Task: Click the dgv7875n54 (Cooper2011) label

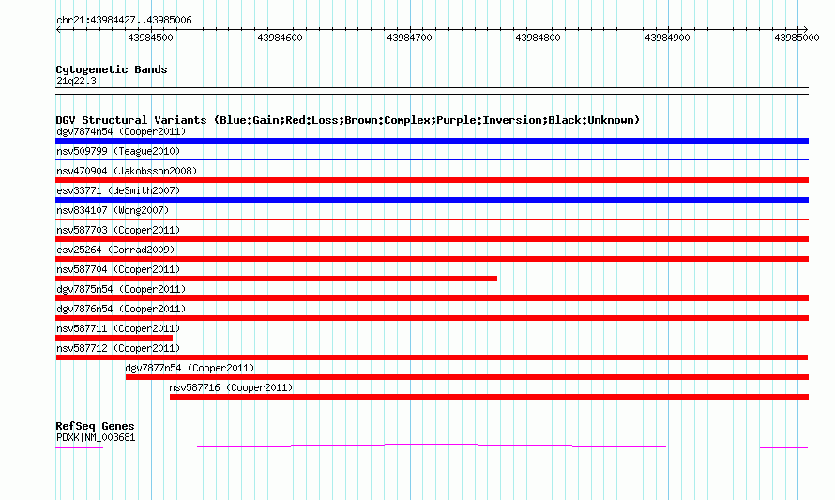Action: click(121, 289)
